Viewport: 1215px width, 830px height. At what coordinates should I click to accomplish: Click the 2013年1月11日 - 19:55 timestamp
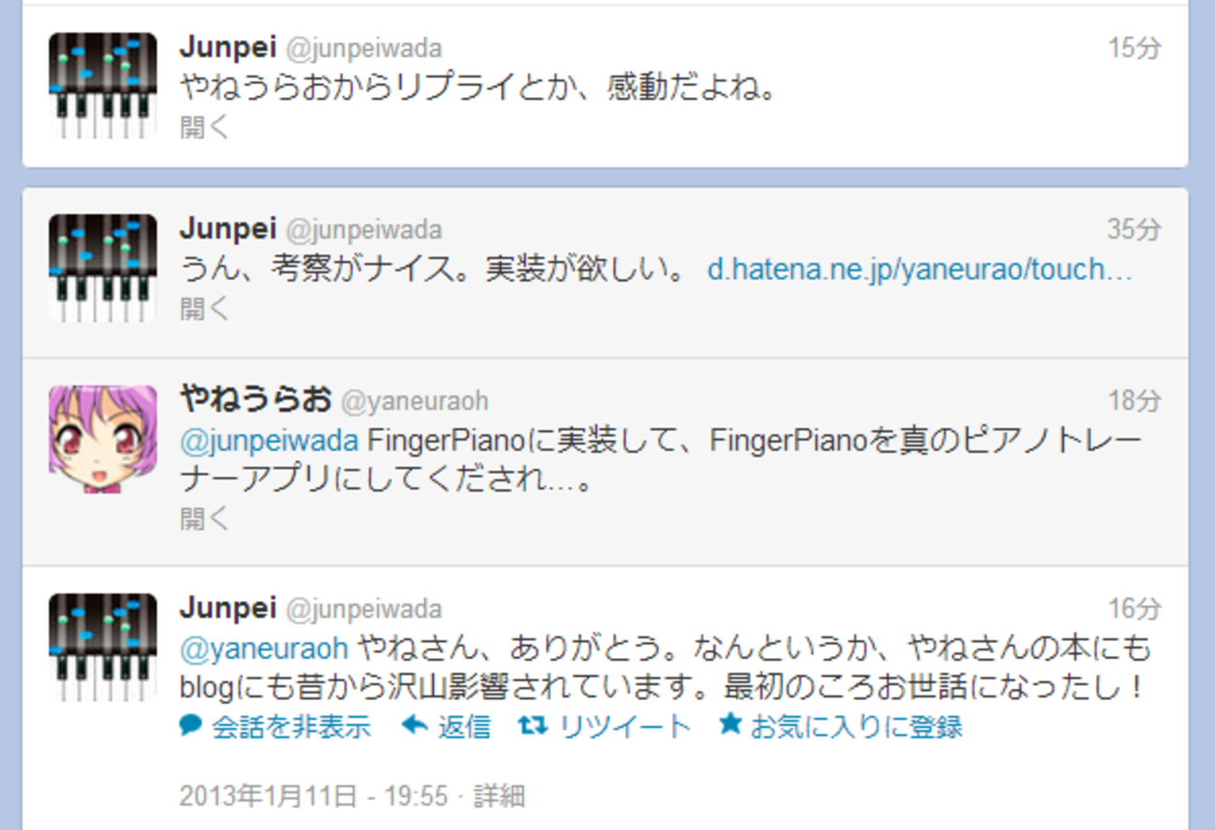pyautogui.click(x=313, y=796)
